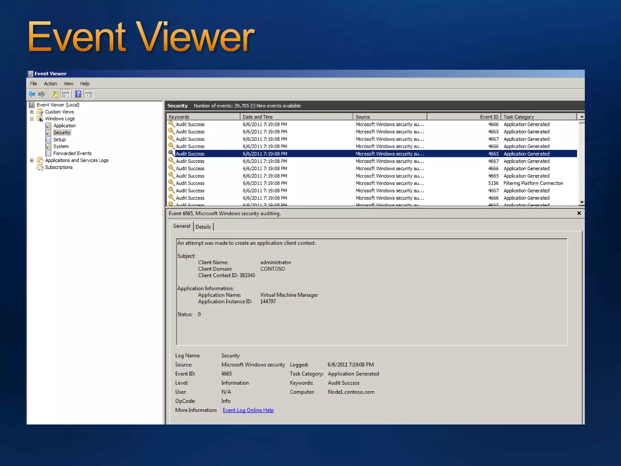The image size is (621, 466).
Task: Click the key icon of the highlighted 4665 row
Action: point(172,154)
